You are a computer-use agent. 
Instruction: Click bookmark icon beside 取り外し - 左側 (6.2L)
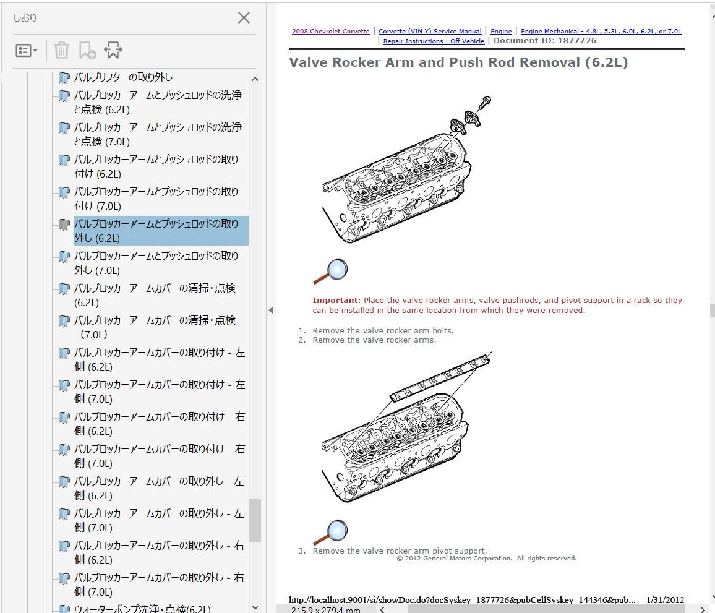pyautogui.click(x=64, y=482)
